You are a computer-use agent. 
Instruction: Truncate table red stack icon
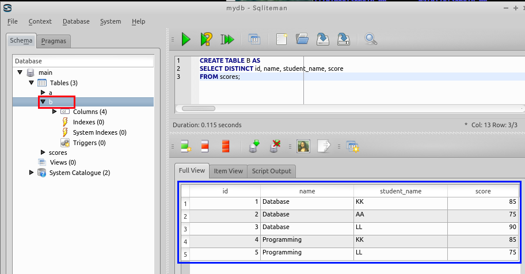click(x=226, y=146)
